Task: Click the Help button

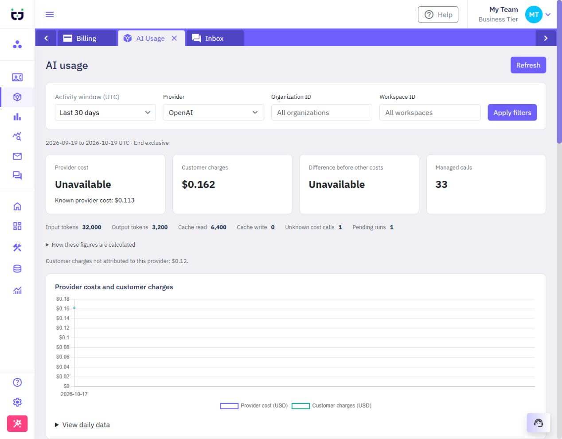Action: pos(438,15)
